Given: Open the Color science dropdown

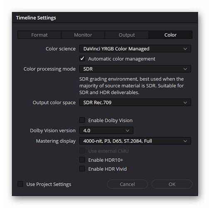Looking at the screenshot, I should coord(135,49).
